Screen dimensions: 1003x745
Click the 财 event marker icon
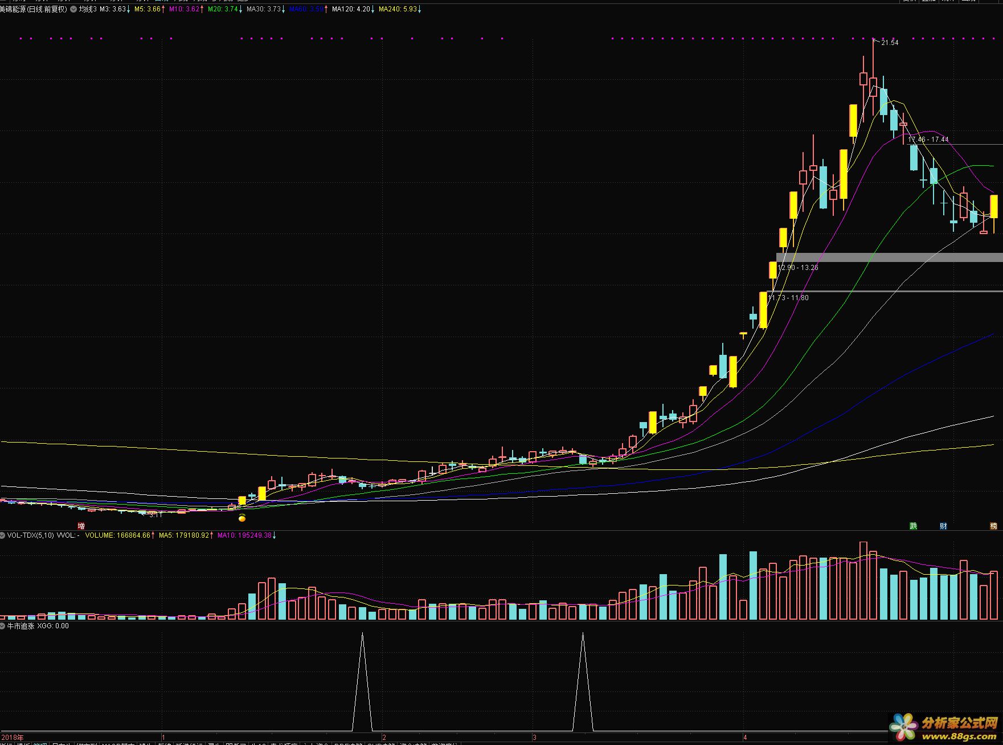click(943, 526)
